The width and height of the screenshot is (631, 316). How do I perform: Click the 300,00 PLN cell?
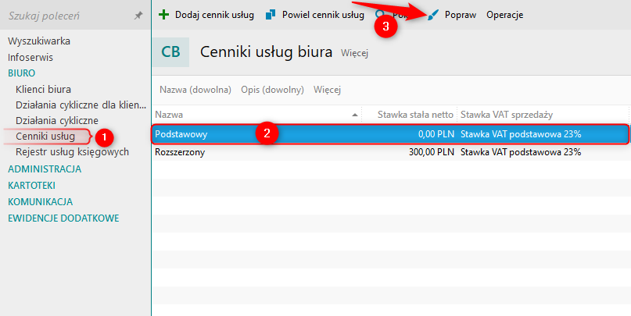pyautogui.click(x=432, y=152)
